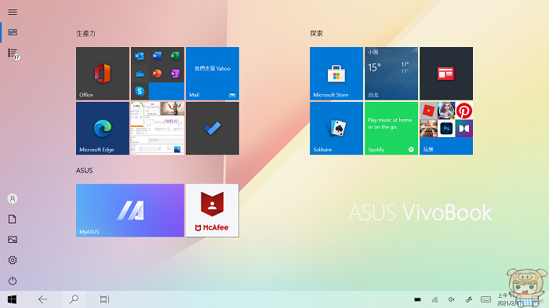Open Task View on the taskbar

[x=104, y=299]
